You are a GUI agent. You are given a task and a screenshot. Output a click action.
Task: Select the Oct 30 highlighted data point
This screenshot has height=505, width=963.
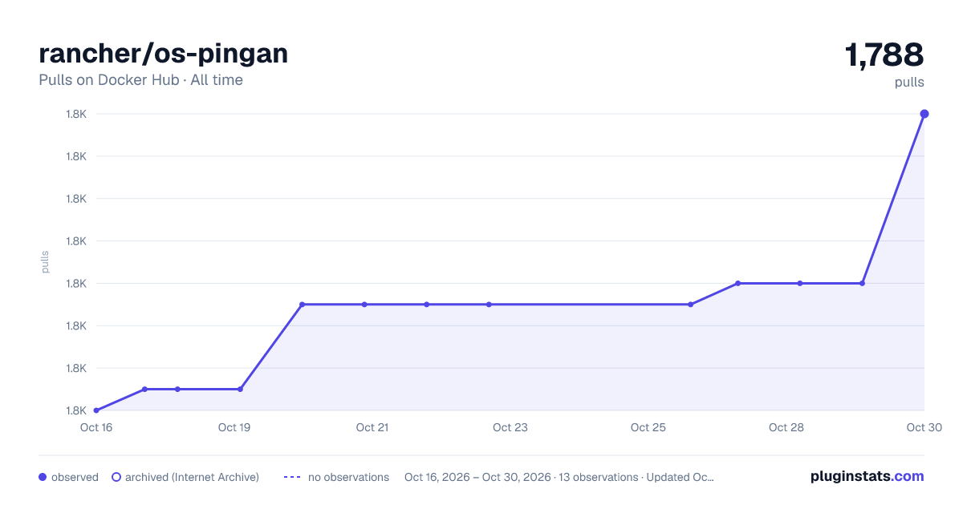coord(924,114)
